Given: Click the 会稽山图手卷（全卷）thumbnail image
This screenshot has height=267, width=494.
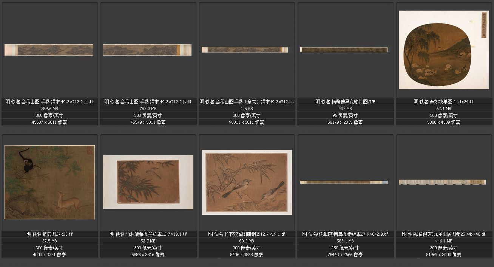Looking at the screenshot, I should pos(245,50).
